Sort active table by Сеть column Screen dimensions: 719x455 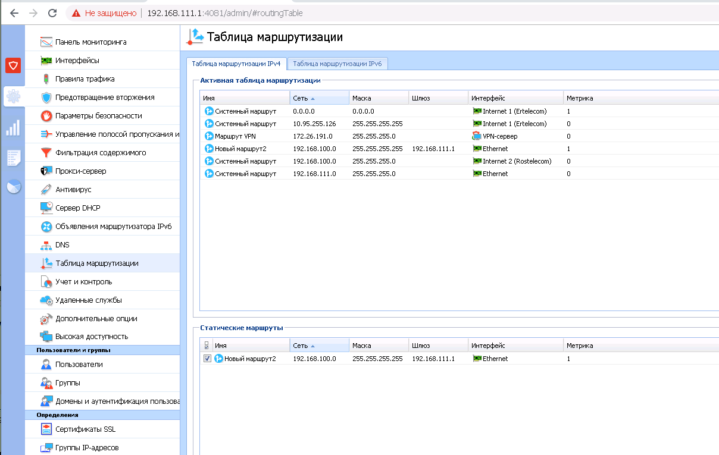(x=320, y=98)
